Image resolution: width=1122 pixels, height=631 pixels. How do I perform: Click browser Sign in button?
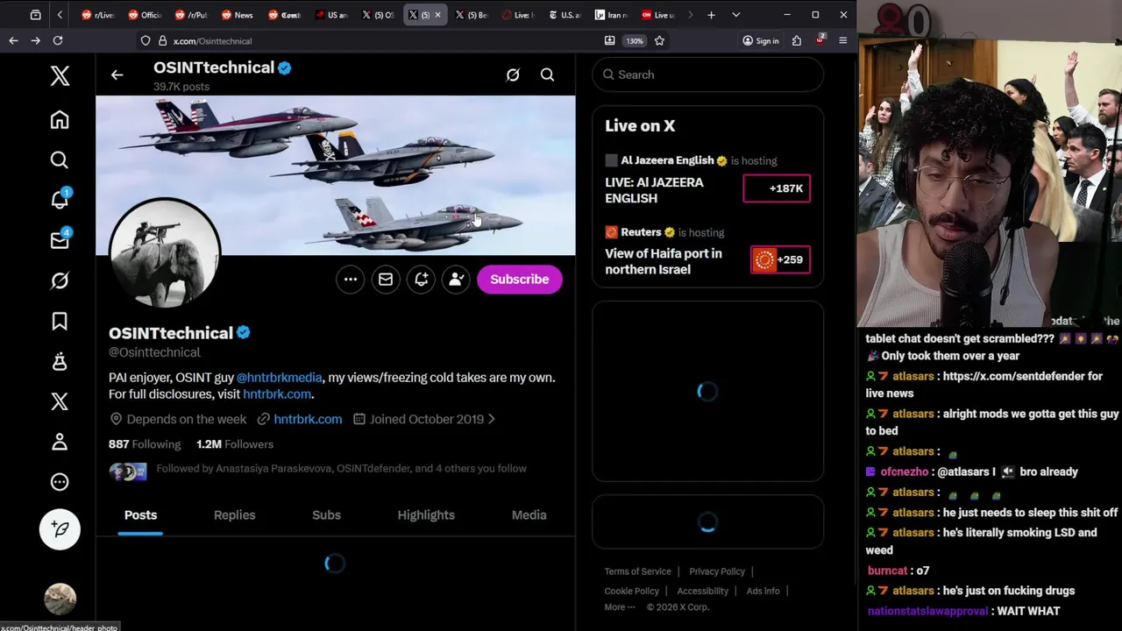click(x=760, y=41)
